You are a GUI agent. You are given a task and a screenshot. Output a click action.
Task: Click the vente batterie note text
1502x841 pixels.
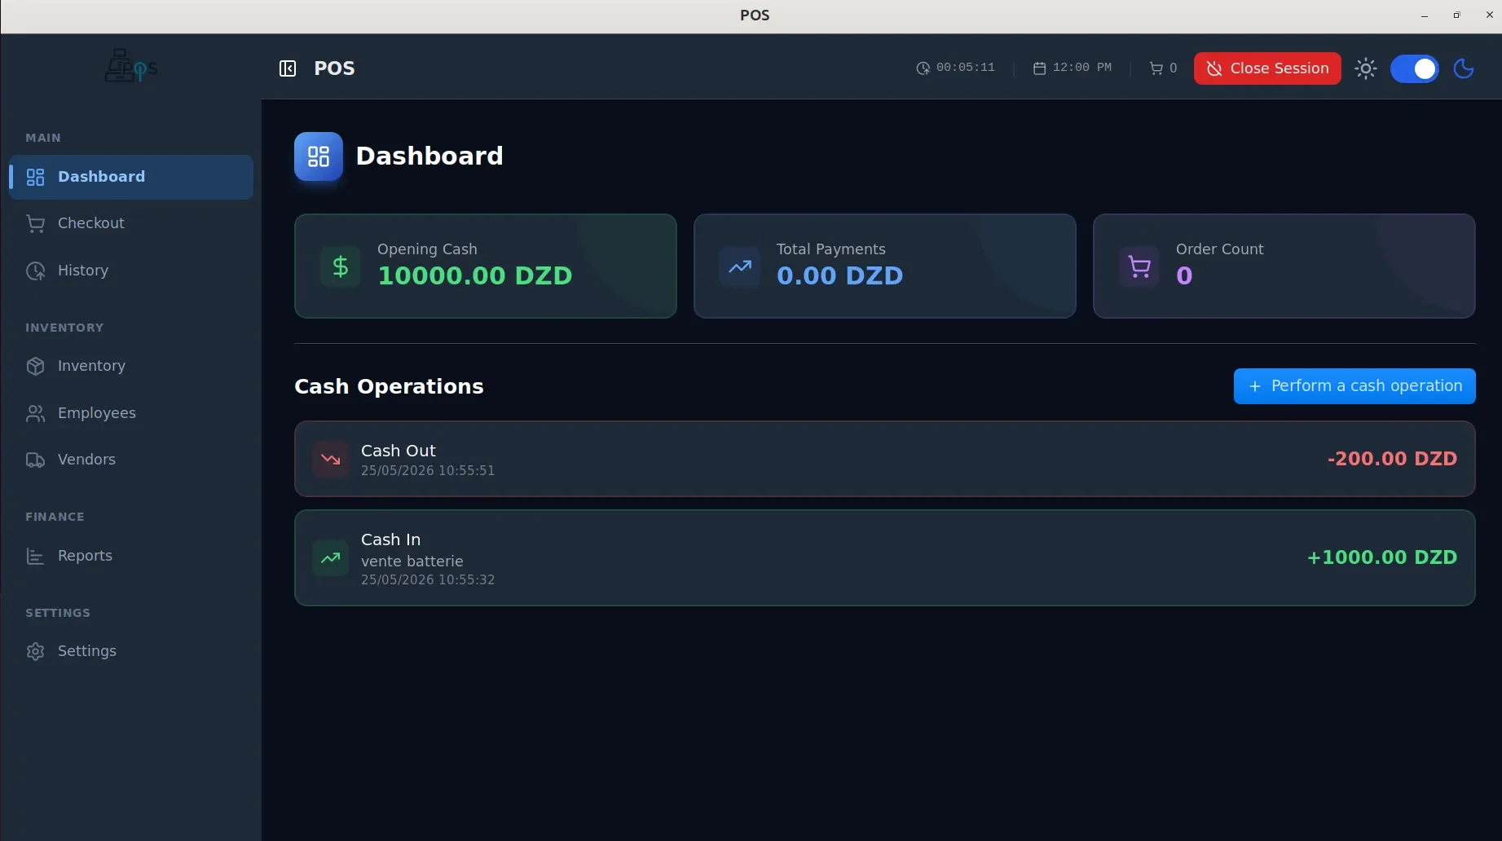click(412, 561)
